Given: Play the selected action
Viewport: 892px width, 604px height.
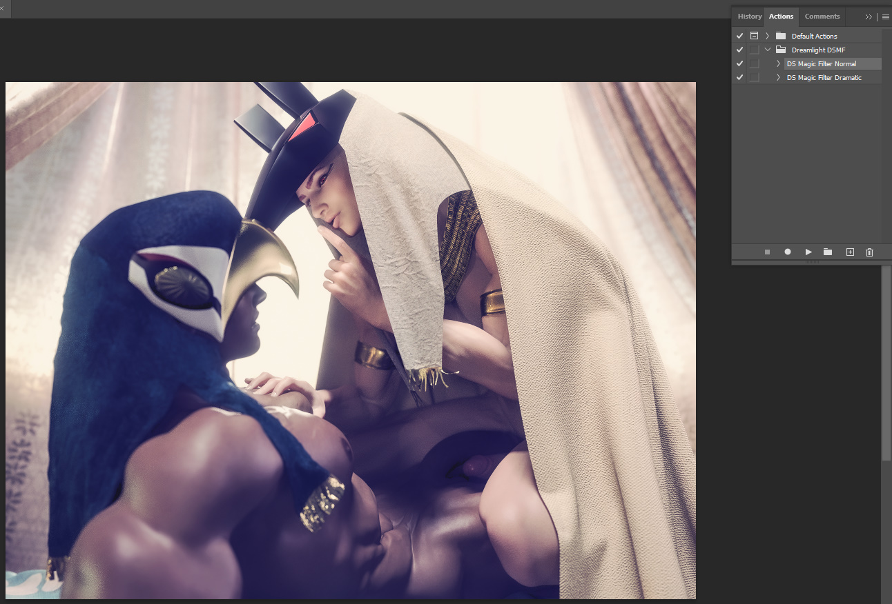Looking at the screenshot, I should tap(808, 252).
